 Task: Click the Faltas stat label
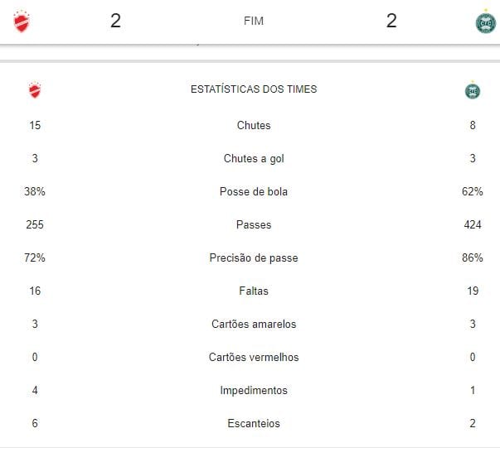[x=254, y=291]
